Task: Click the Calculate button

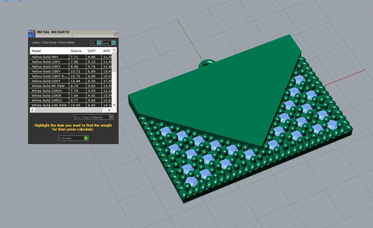Action: tap(73, 138)
